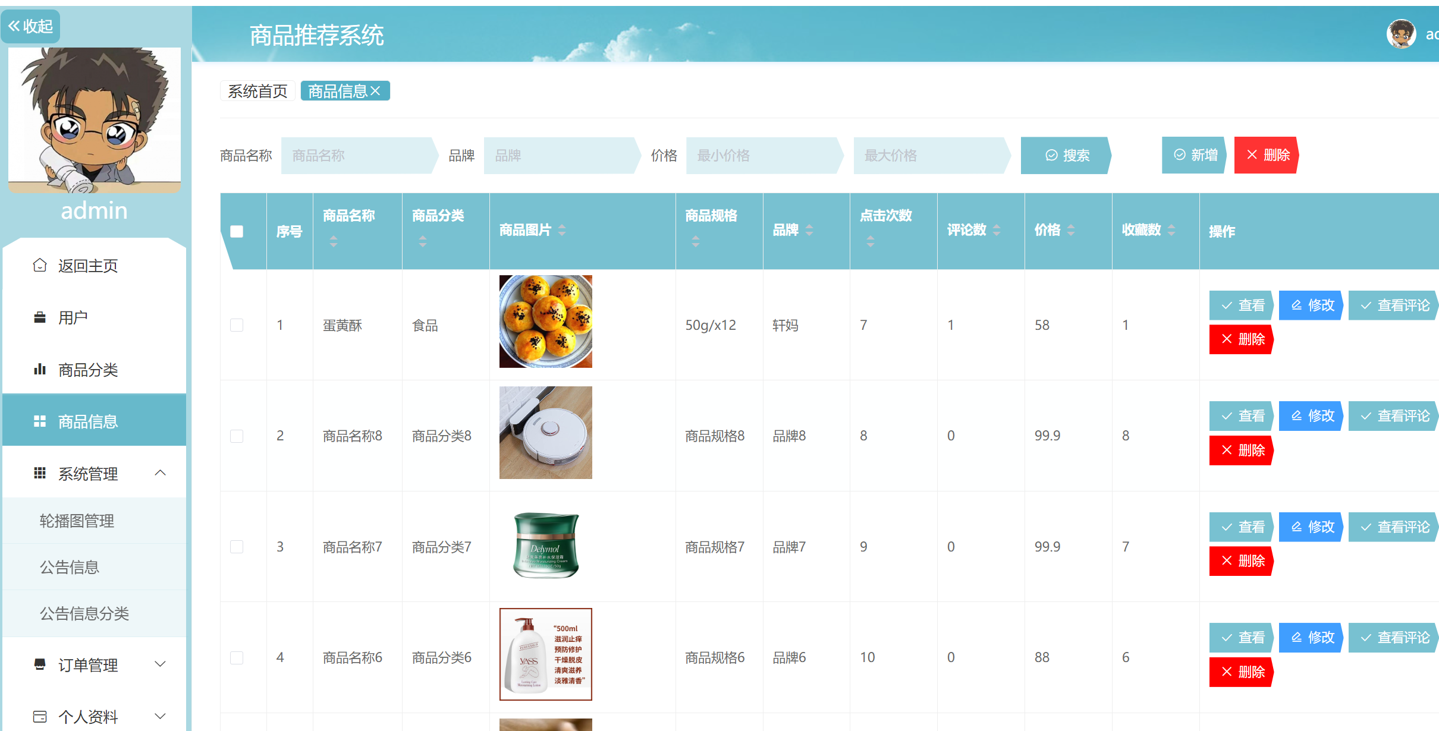1439x731 pixels.
Task: Click the 系统管理 icon in sidebar
Action: coord(39,472)
